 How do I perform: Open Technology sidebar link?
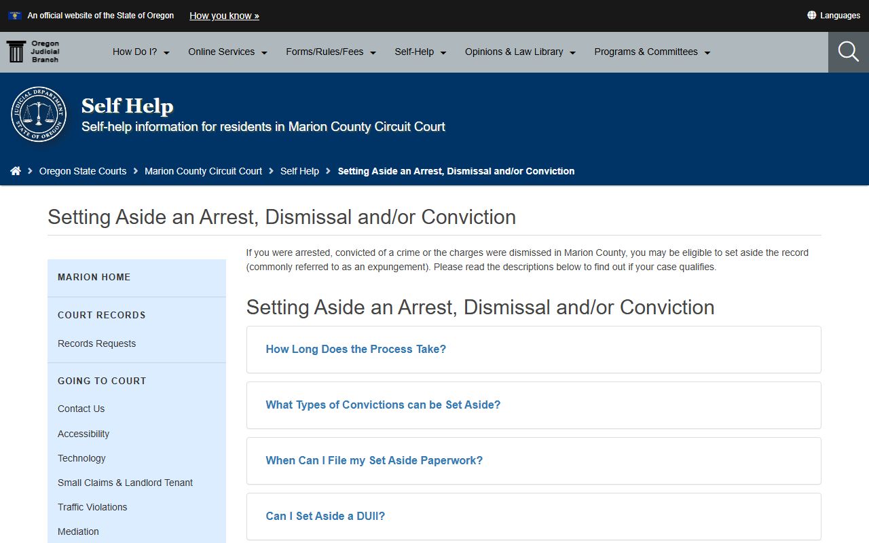coord(81,458)
